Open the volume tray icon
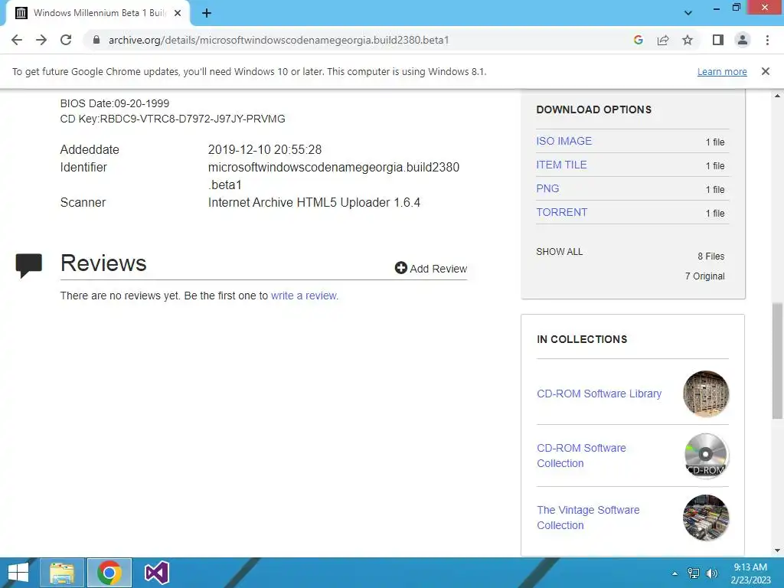The height and width of the screenshot is (588, 784). (711, 573)
